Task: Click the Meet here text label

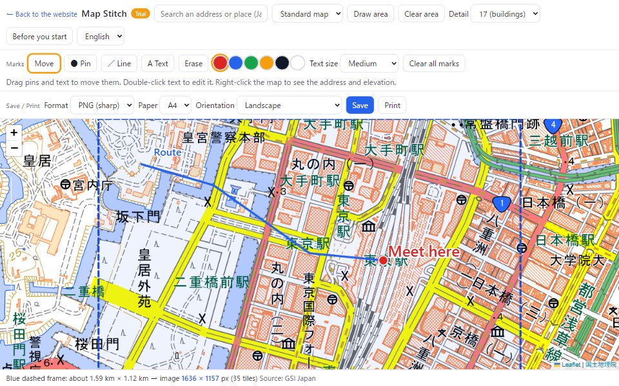Action: (x=424, y=252)
